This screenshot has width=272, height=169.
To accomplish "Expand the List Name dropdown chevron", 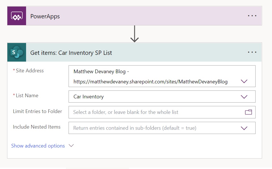I will click(244, 97).
